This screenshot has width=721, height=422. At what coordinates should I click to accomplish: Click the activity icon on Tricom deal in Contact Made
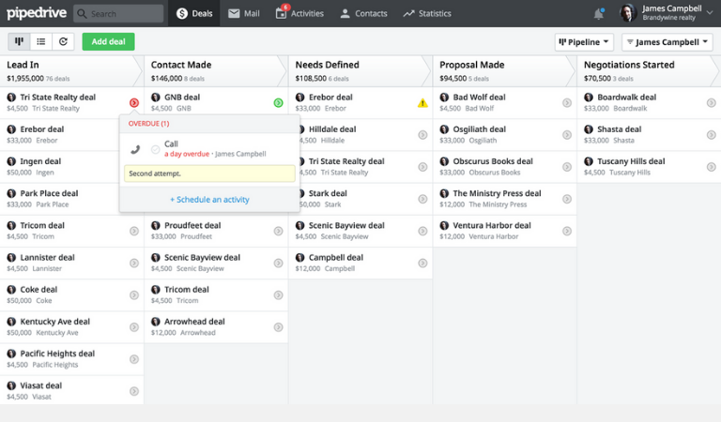[278, 295]
